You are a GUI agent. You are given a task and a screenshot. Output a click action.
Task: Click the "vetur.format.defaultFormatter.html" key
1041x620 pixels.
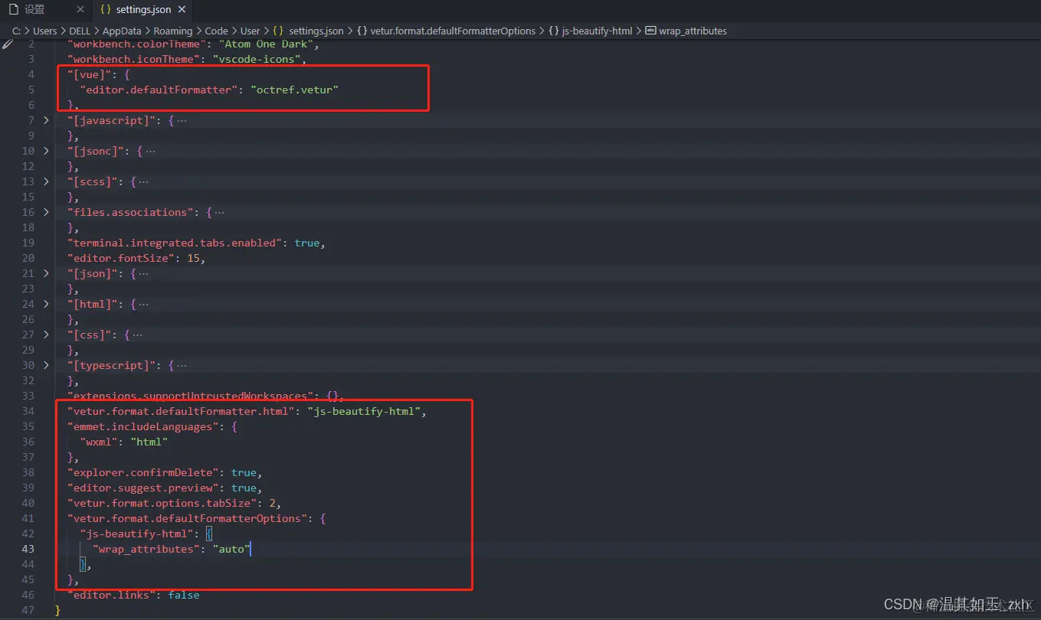click(180, 411)
